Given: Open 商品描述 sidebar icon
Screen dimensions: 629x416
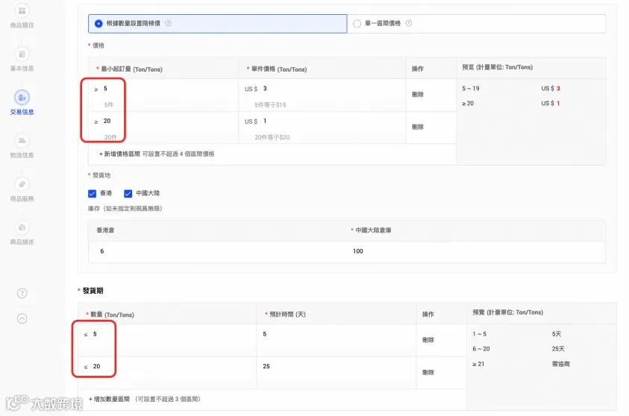Looking at the screenshot, I should point(22,227).
